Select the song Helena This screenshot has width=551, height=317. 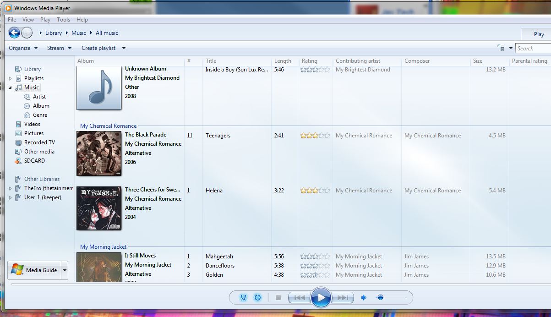[x=214, y=191]
